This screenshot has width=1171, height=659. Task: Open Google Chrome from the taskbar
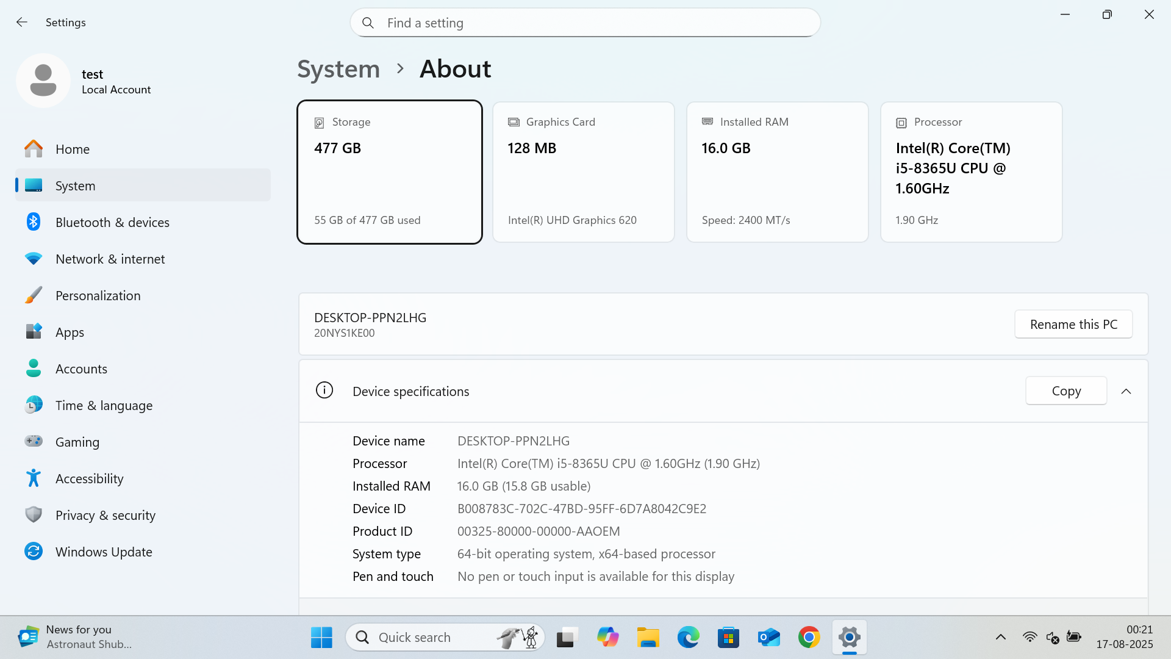[x=809, y=637]
